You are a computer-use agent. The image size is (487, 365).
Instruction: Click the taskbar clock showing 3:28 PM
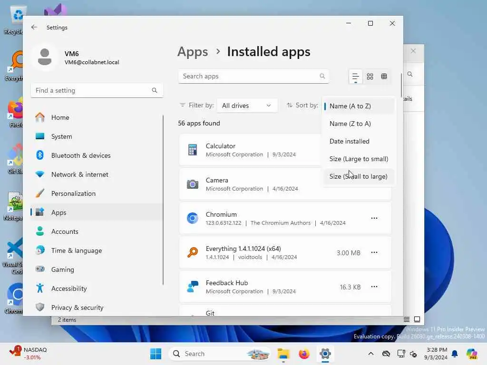pos(437,354)
